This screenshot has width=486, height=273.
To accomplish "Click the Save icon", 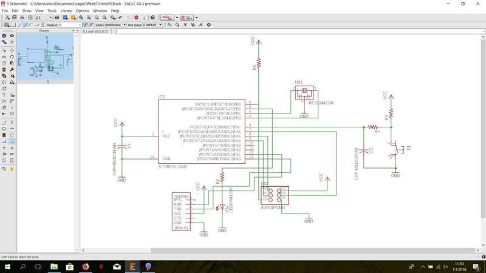I will [14, 18].
